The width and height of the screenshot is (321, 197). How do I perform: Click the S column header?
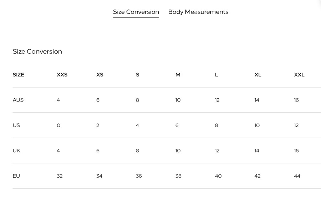click(138, 75)
